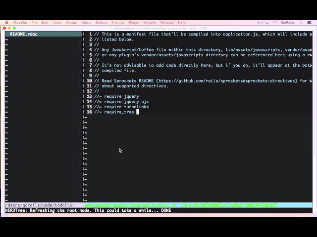The height and width of the screenshot is (237, 317).
Task: Click the yellow minimize window button
Action: pyautogui.click(x=9, y=28)
